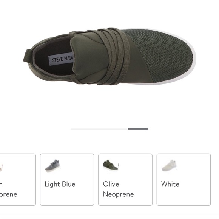Screen dimensions: 219x219
Task: Click the dark active segment of image carousel indicator
Action: pyautogui.click(x=138, y=129)
